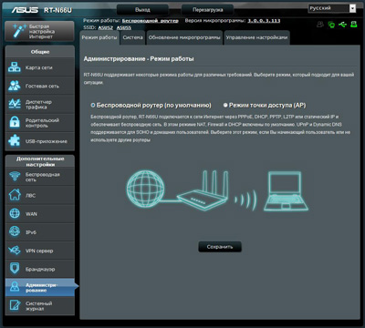Viewport: 365px width, 328px height.
Task: Click the USB application puzzle icon
Action: [x=15, y=141]
